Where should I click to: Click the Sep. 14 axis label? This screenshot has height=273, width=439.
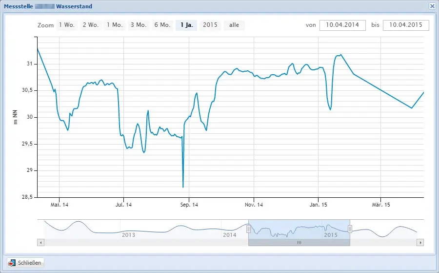(189, 205)
